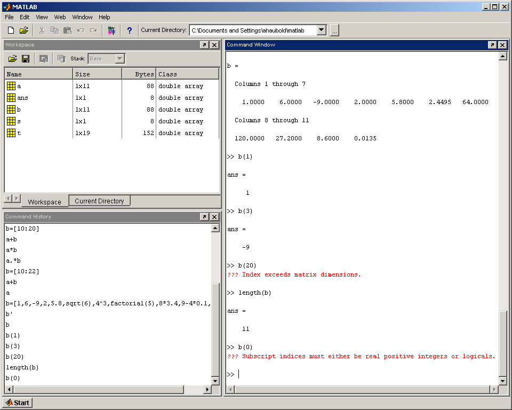Close the Workspace panel
This screenshot has width=512, height=410.
point(214,45)
